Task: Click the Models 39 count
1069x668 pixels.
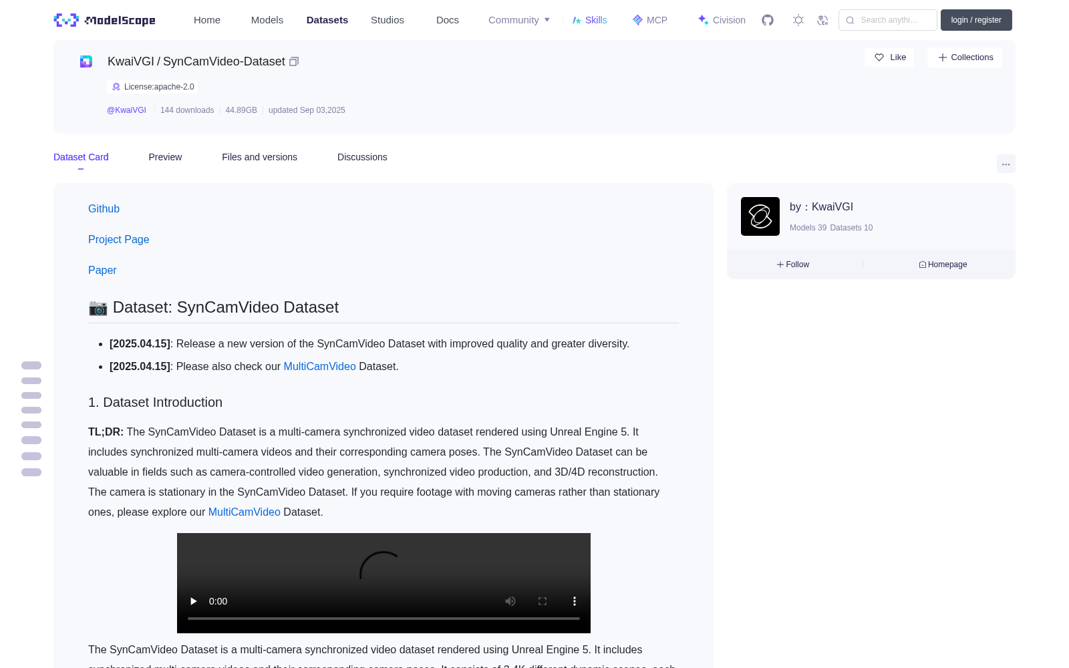Action: pyautogui.click(x=808, y=228)
